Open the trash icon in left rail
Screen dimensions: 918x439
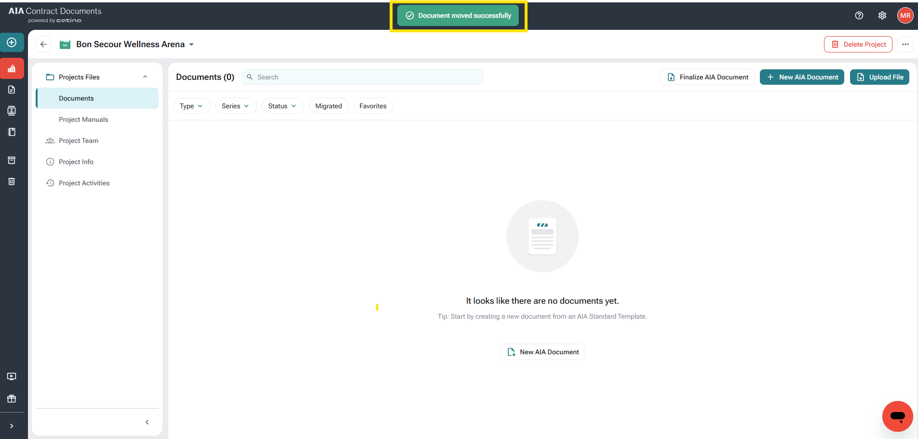(12, 181)
